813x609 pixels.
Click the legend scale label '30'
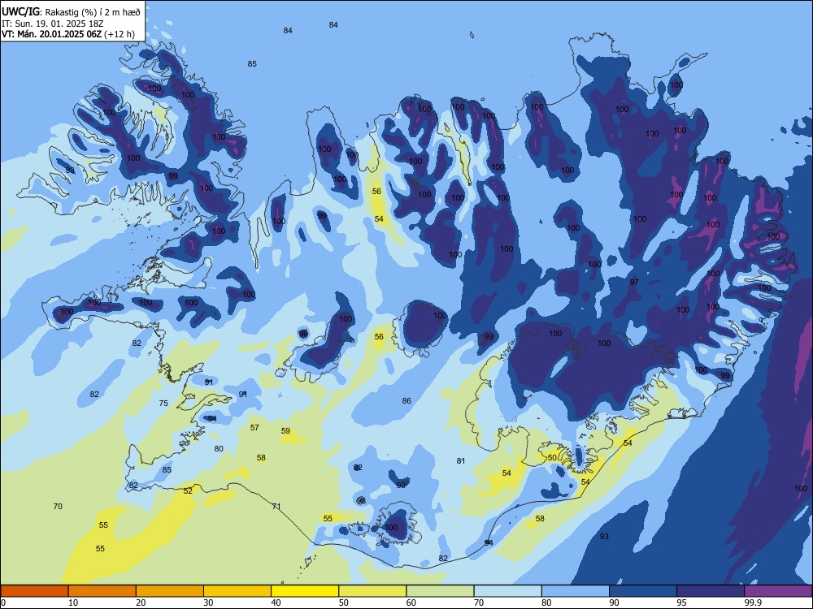point(208,603)
